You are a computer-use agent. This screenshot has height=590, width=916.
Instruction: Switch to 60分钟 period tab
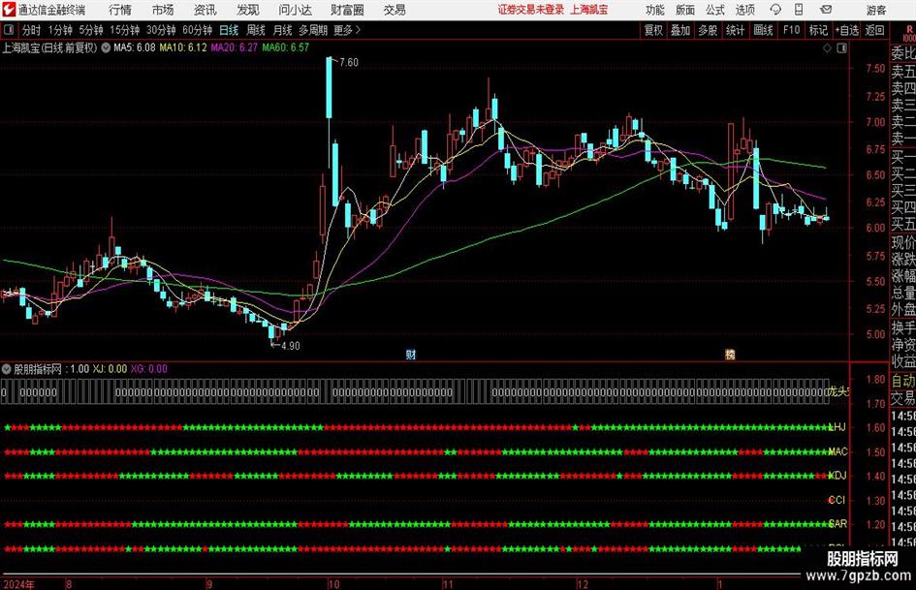197,30
